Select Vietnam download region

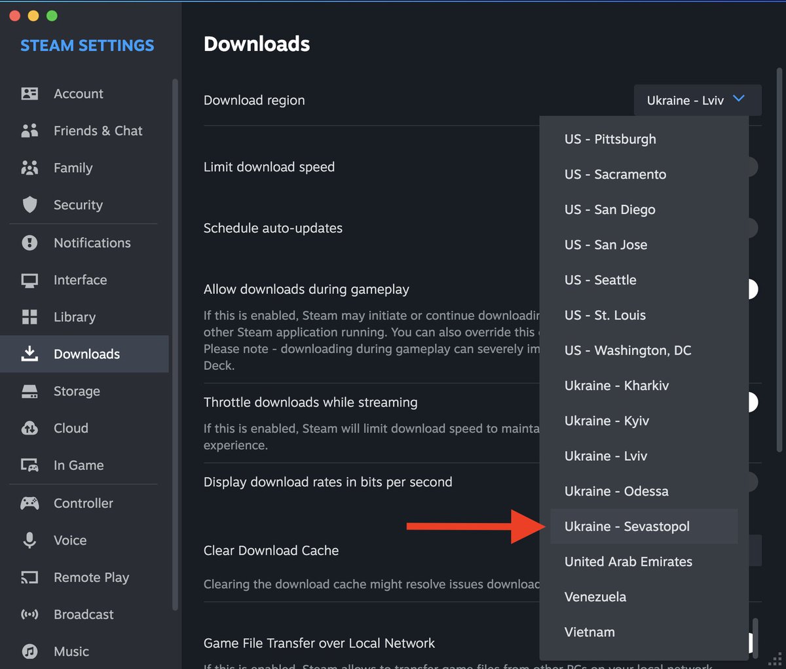tap(644, 632)
